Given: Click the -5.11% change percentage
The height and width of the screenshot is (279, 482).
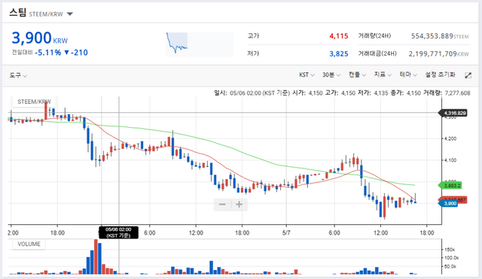Looking at the screenshot, I should pos(48,53).
